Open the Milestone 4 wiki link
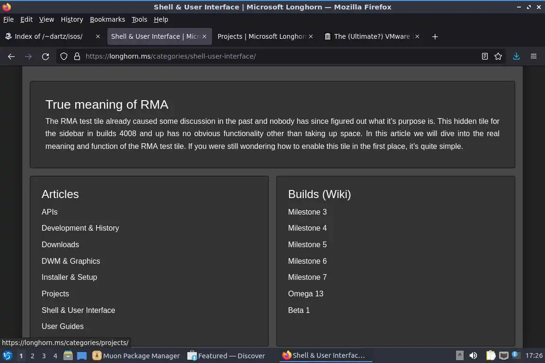The height and width of the screenshot is (363, 545). [307, 228]
